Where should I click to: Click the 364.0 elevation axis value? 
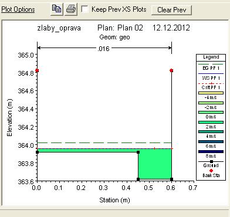(x=25, y=145)
